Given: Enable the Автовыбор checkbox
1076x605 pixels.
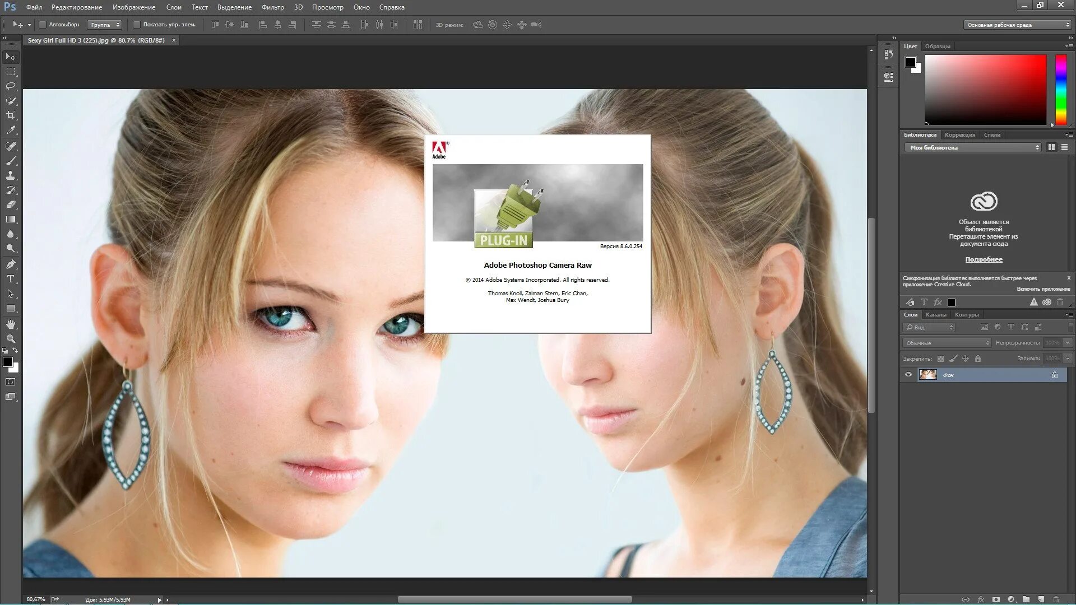Looking at the screenshot, I should click(x=42, y=25).
